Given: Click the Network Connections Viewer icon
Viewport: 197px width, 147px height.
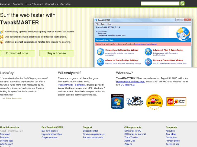Looking at the screenshot, I should (x=148, y=62).
